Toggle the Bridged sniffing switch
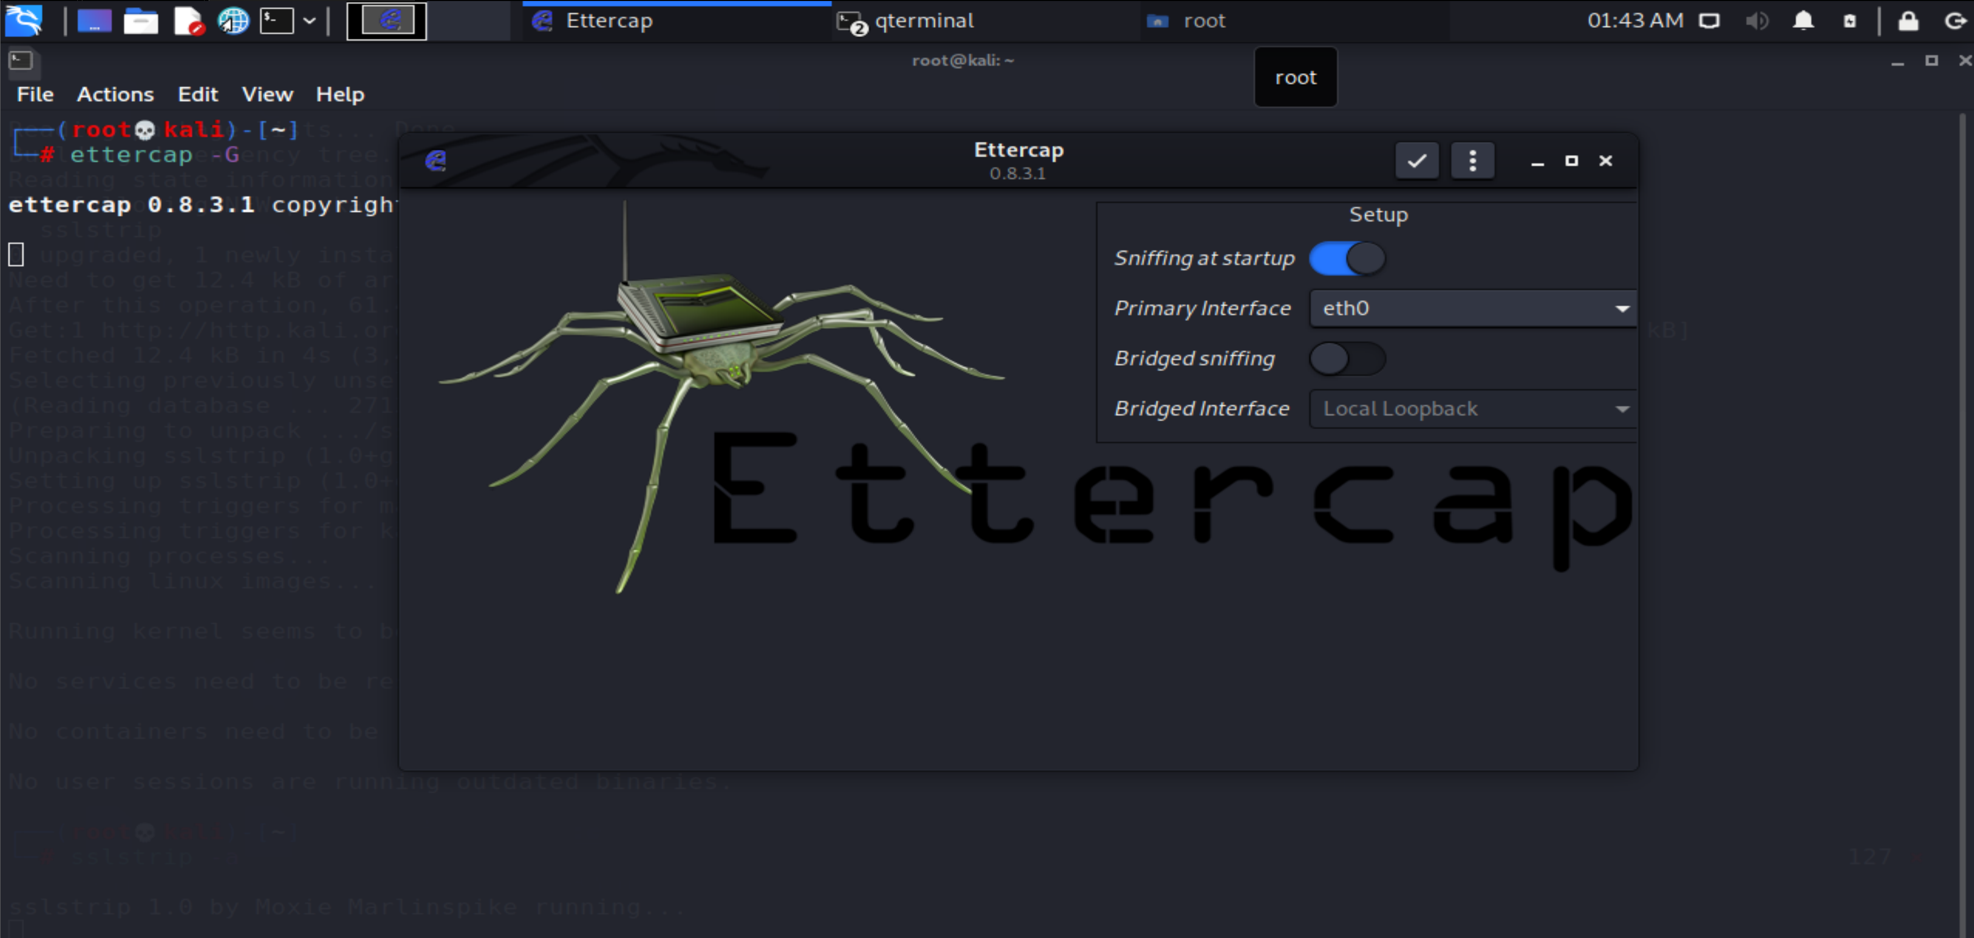Screen dimensions: 1974x938 click(x=1347, y=359)
